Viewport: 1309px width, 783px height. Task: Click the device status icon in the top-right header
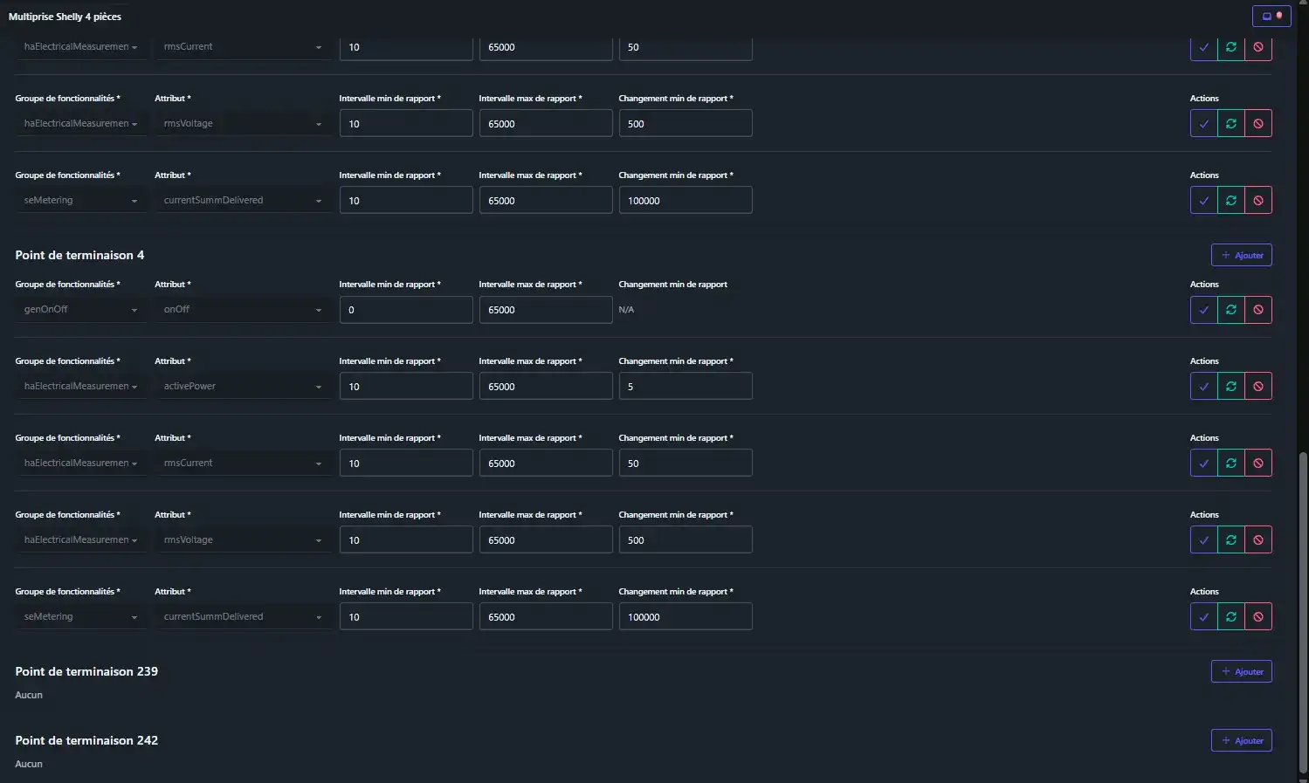point(1271,16)
